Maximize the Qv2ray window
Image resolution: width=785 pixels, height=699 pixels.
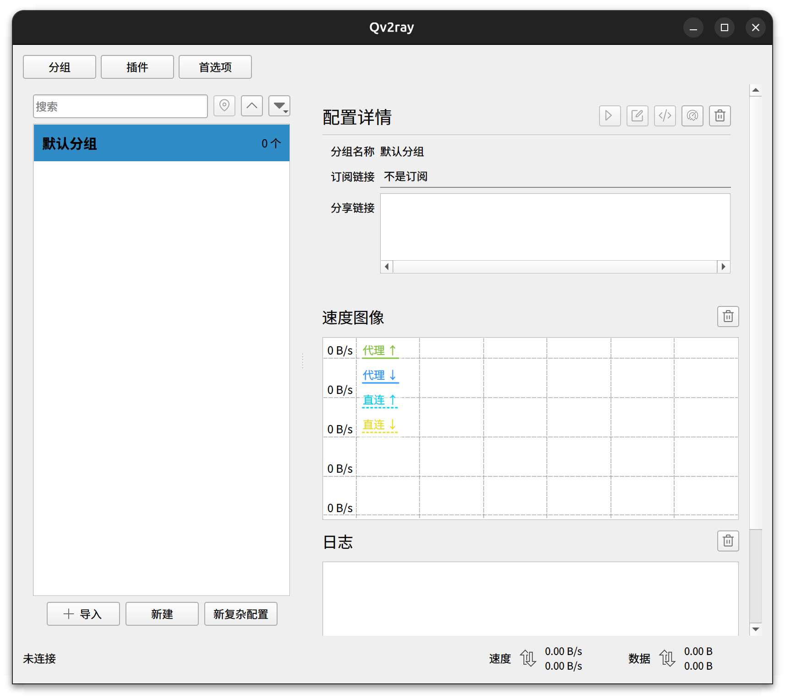(725, 28)
